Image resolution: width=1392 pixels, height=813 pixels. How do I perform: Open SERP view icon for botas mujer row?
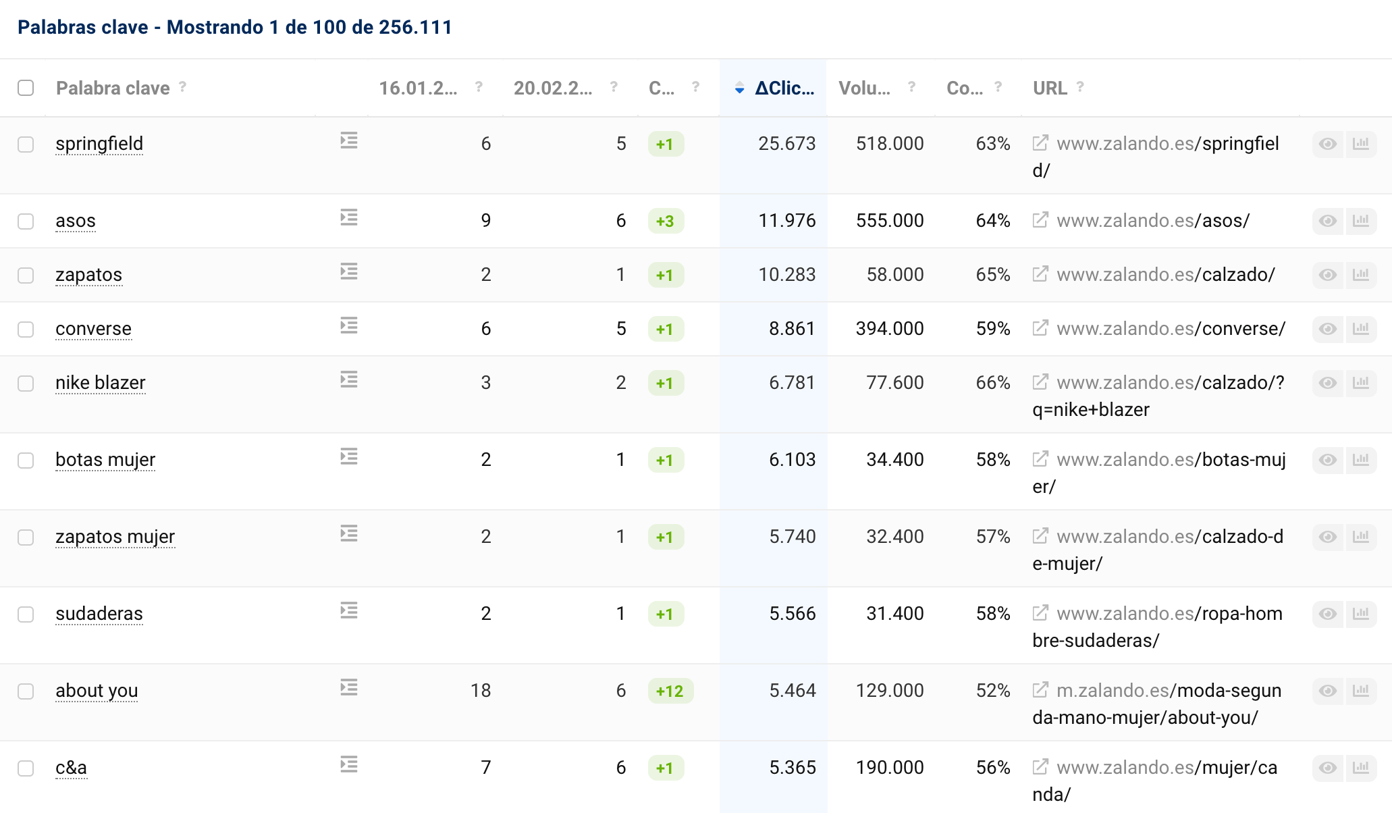(x=349, y=456)
